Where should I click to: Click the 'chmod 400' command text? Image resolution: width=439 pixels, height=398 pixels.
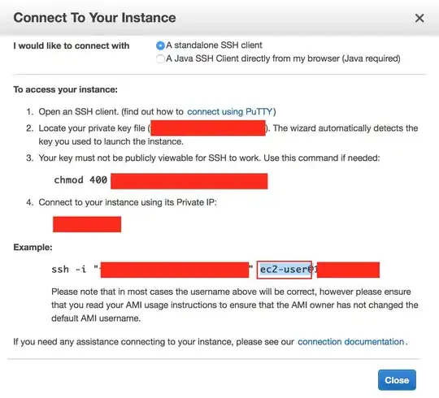(80, 180)
